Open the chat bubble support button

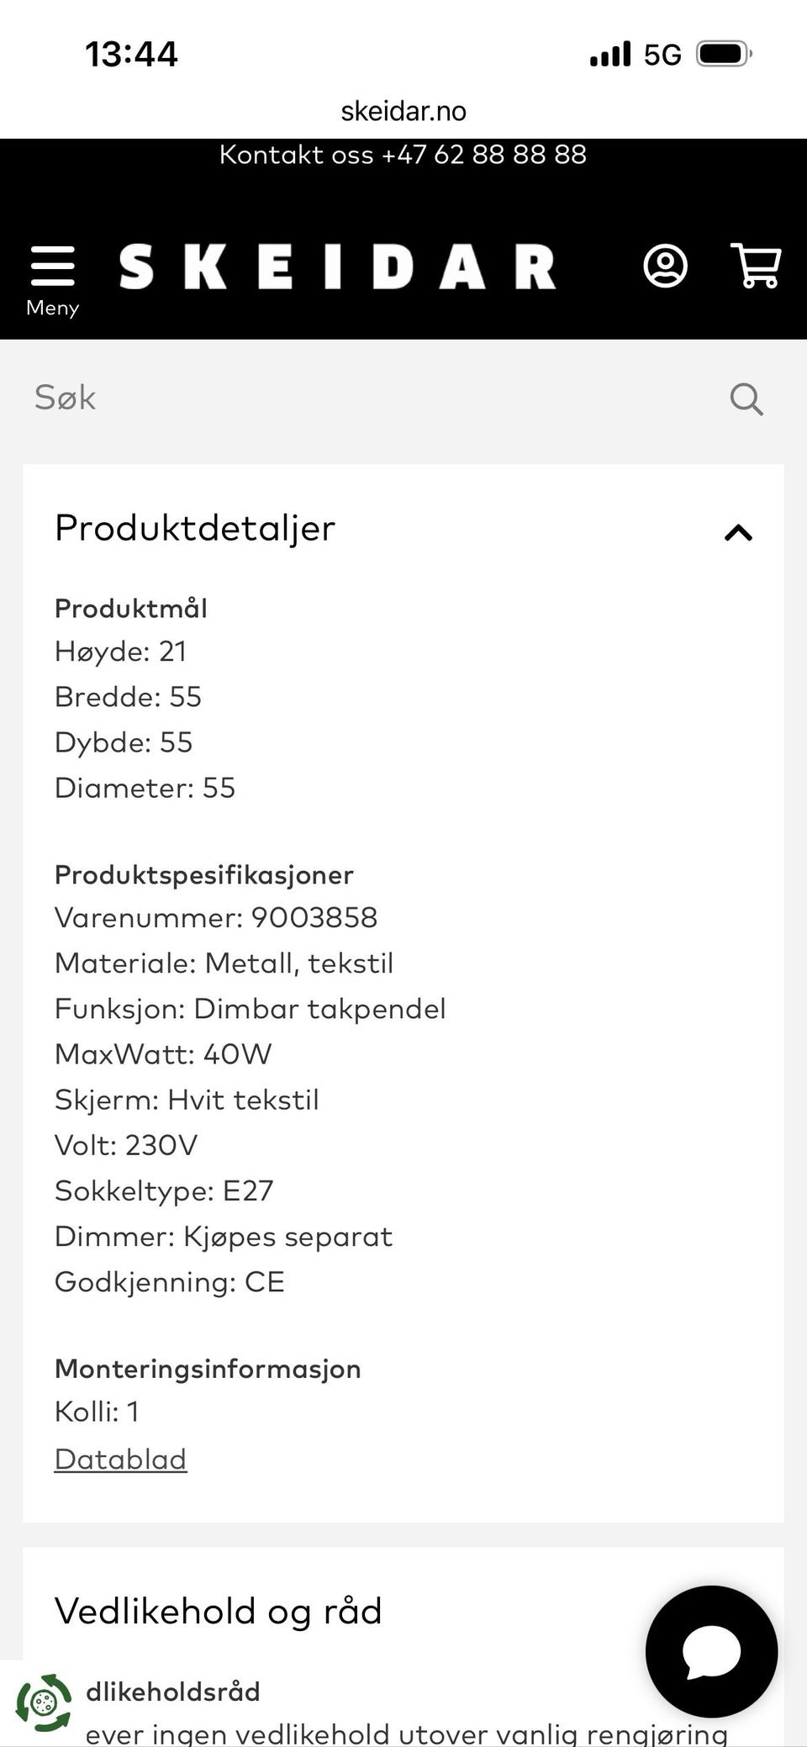pos(711,1651)
